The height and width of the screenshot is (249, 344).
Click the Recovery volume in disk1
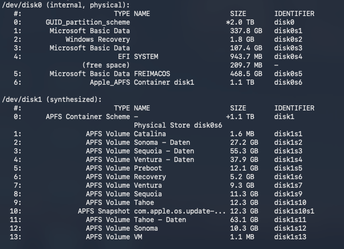(x=149, y=177)
